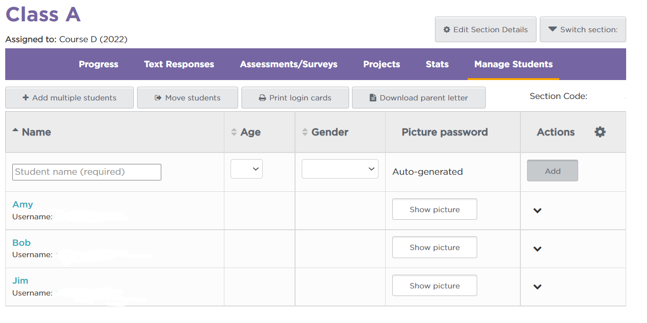647x323 pixels.
Task: Show Bob's picture password
Action: [434, 247]
